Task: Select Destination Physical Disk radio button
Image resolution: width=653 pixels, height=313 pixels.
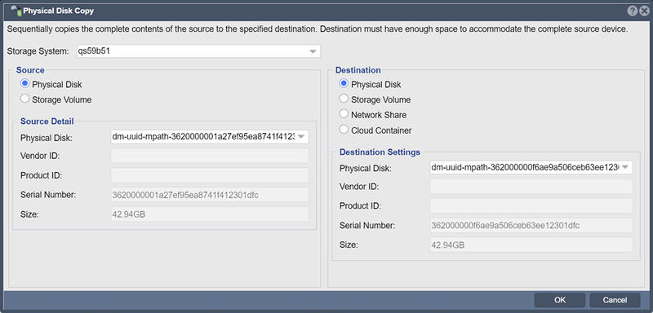Action: 344,84
